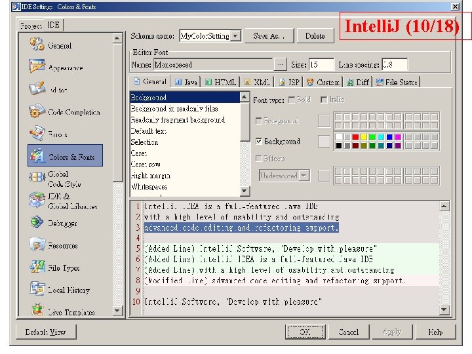Switch to the General colors tab
Image resolution: width=472 pixels, height=354 pixels.
(150, 81)
